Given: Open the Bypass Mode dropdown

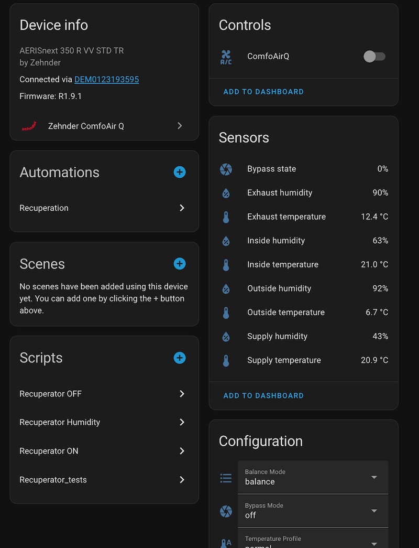Looking at the screenshot, I should 374,511.
